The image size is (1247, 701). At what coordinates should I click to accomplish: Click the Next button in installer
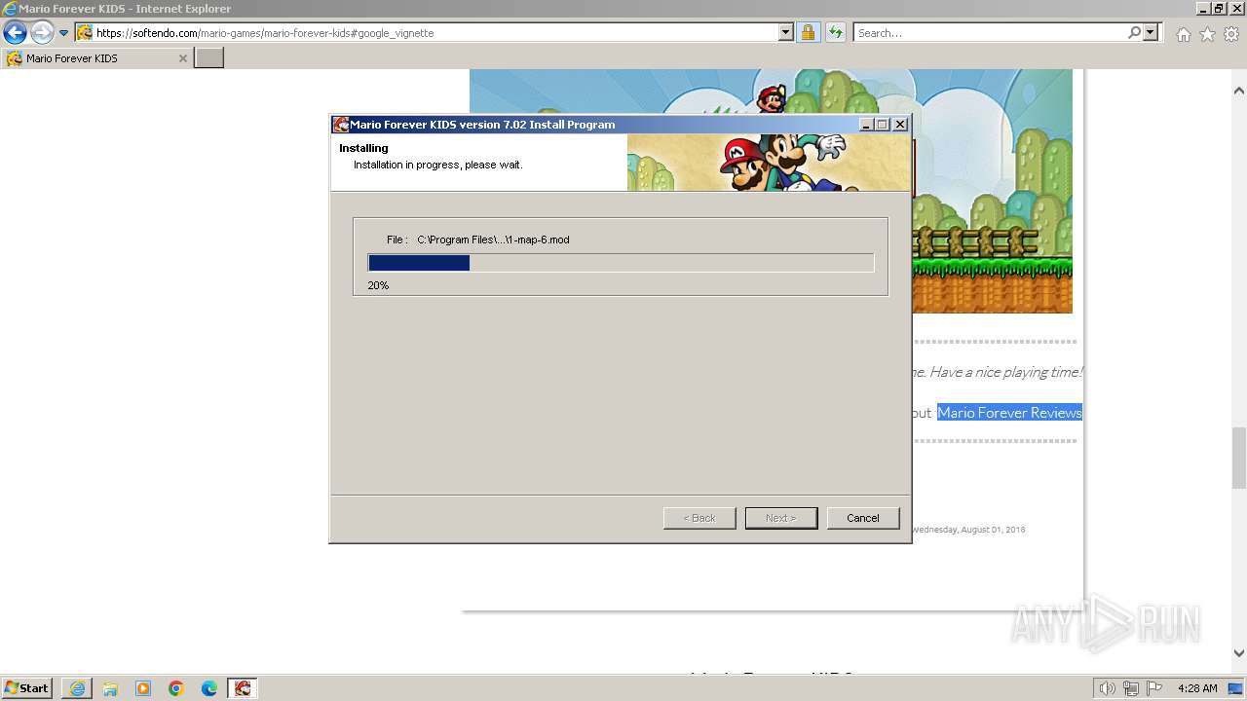781,518
